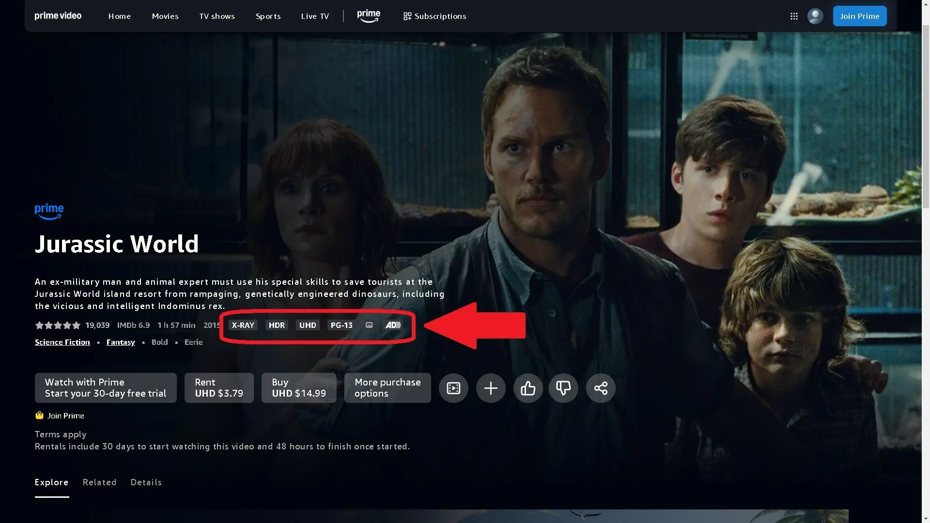Viewport: 930px width, 523px height.
Task: Click the thumbs up like button
Action: (x=528, y=388)
